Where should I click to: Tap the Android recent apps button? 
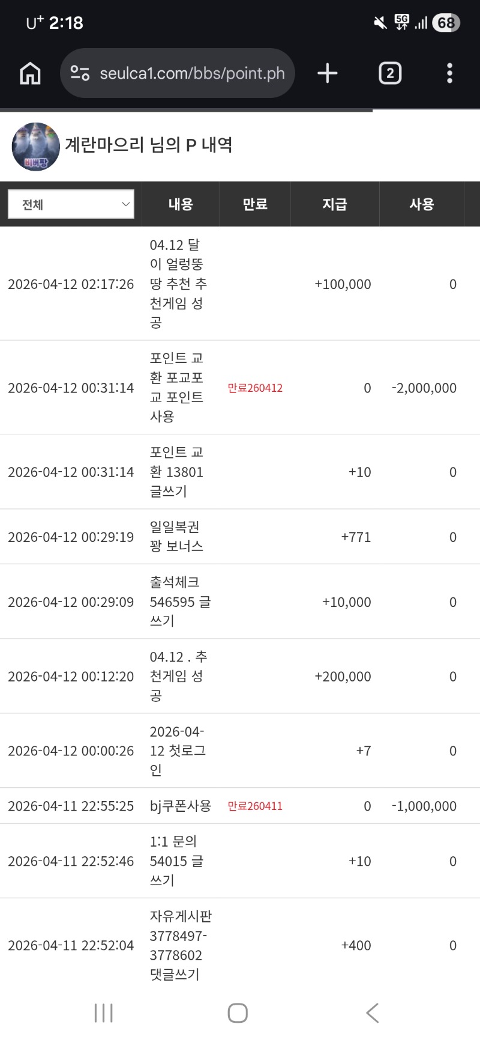tap(103, 1013)
